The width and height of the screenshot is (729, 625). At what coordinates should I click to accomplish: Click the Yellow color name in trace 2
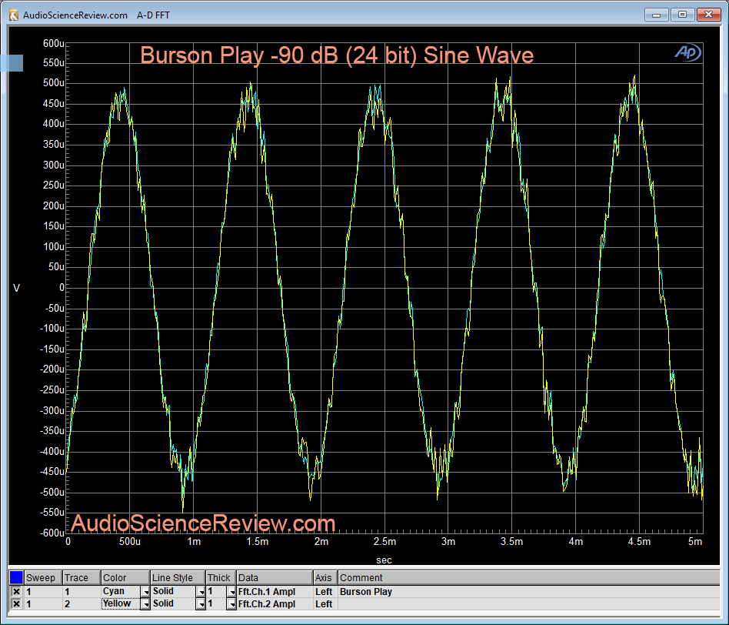pos(117,603)
